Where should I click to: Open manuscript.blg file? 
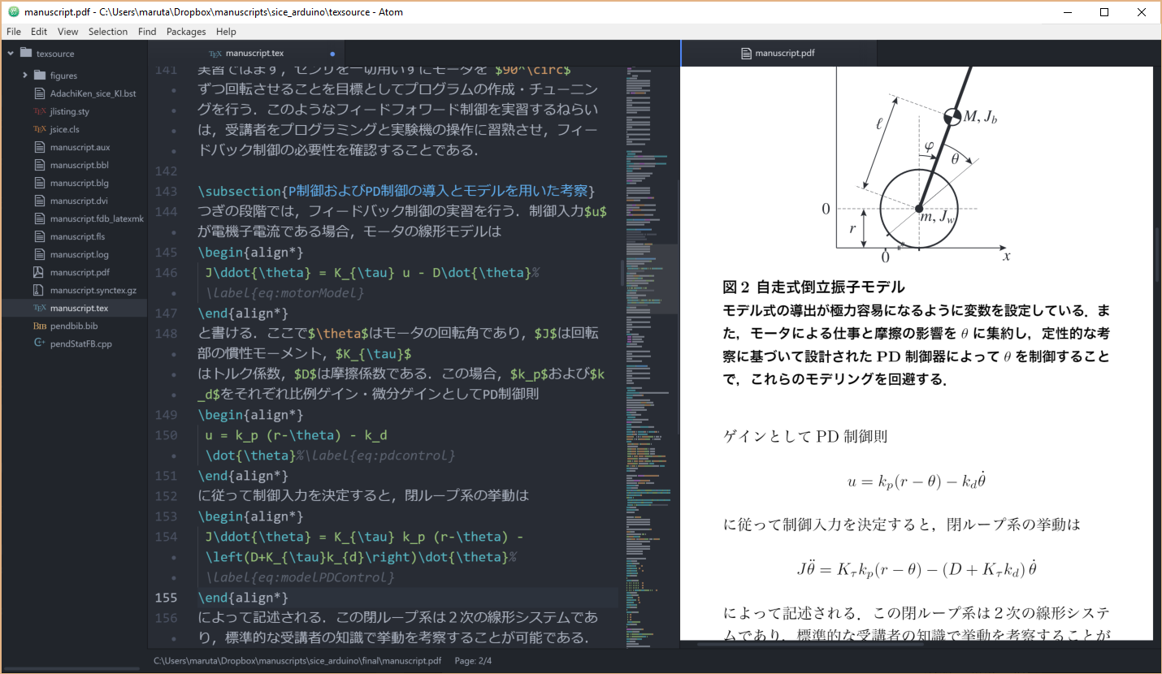79,183
